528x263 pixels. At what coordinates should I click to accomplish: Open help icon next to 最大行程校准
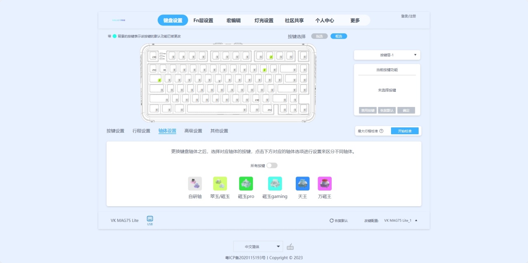point(381,131)
